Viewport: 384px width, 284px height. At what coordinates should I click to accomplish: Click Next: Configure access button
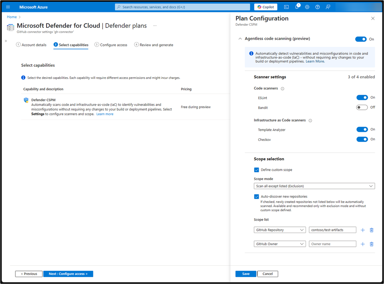(68, 274)
